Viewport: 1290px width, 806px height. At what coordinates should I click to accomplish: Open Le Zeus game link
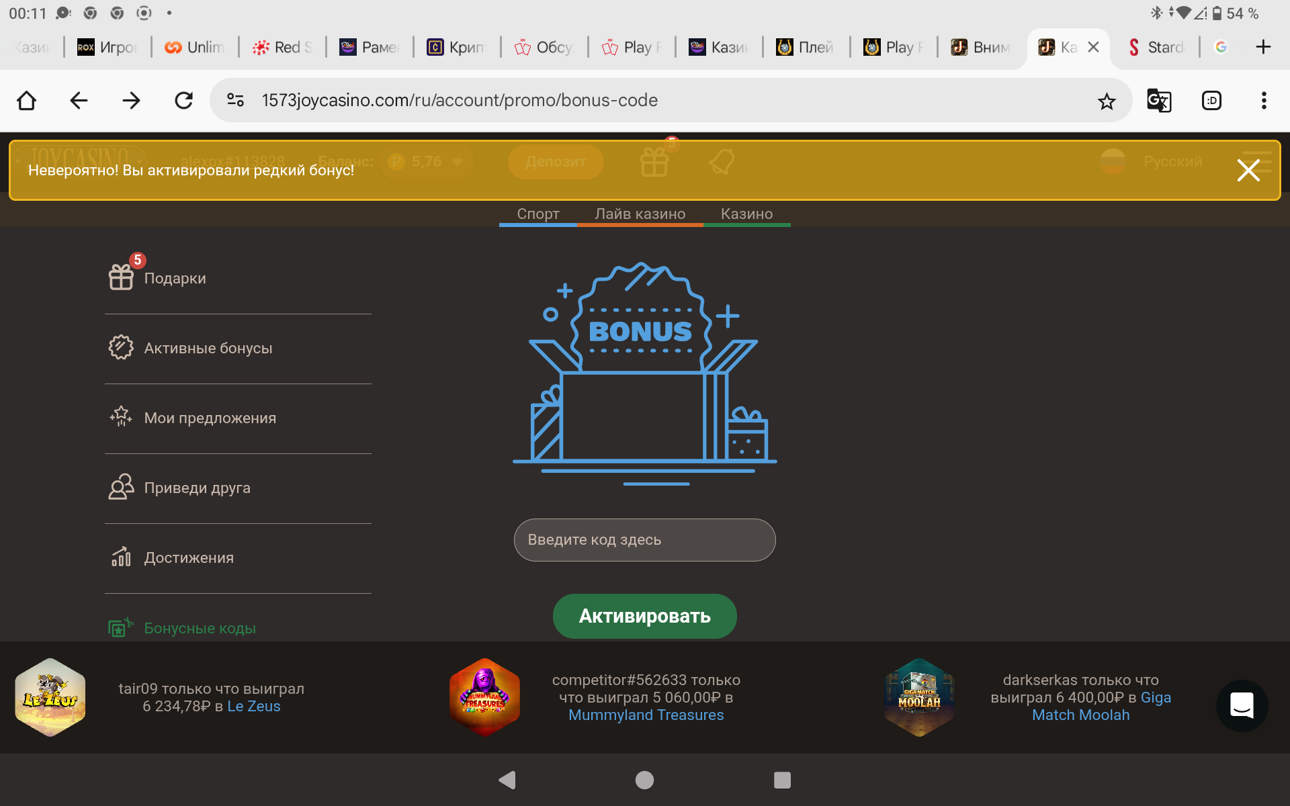click(253, 707)
